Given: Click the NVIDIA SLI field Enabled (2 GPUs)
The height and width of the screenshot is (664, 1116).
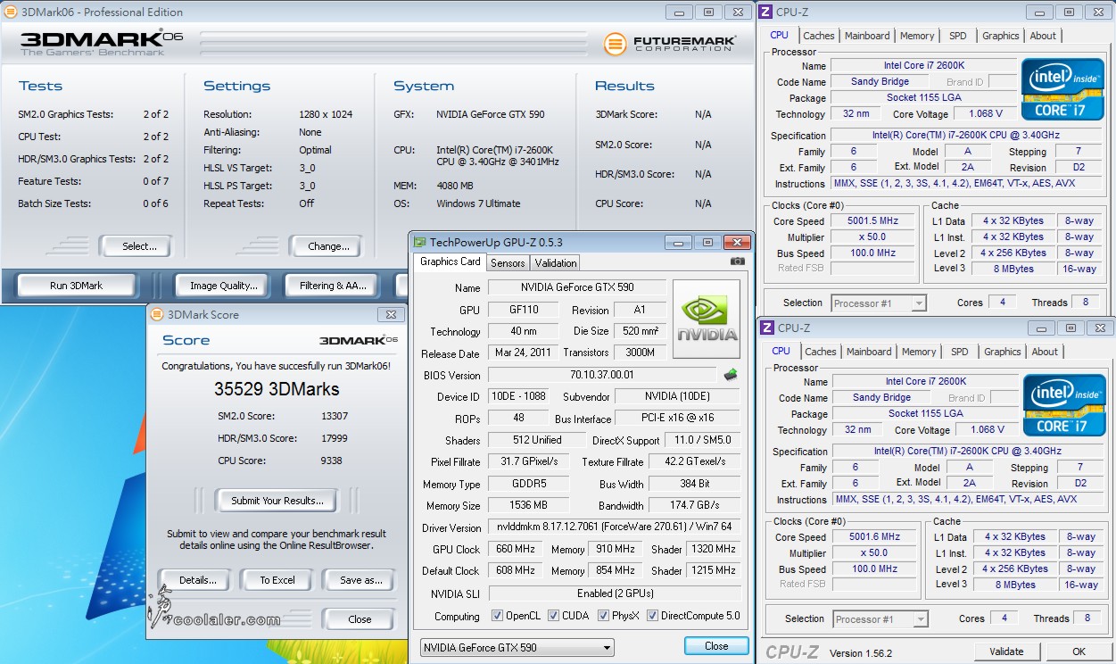Looking at the screenshot, I should tap(615, 593).
